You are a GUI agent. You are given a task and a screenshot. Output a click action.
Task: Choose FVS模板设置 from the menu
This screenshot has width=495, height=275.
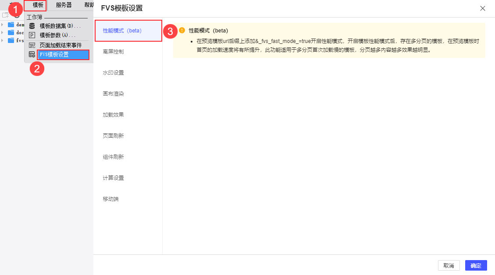click(63, 55)
